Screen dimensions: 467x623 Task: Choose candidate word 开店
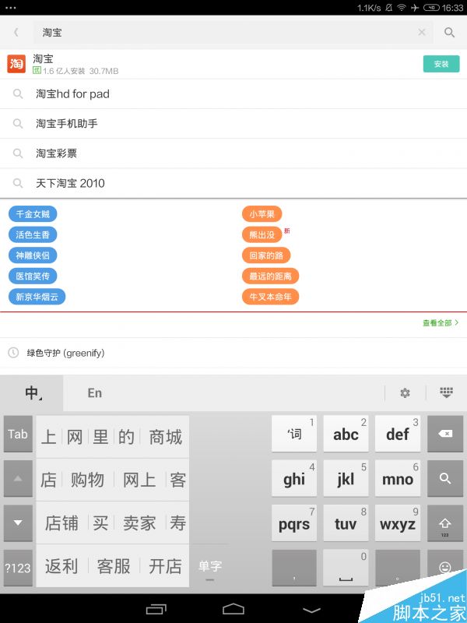pos(165,566)
